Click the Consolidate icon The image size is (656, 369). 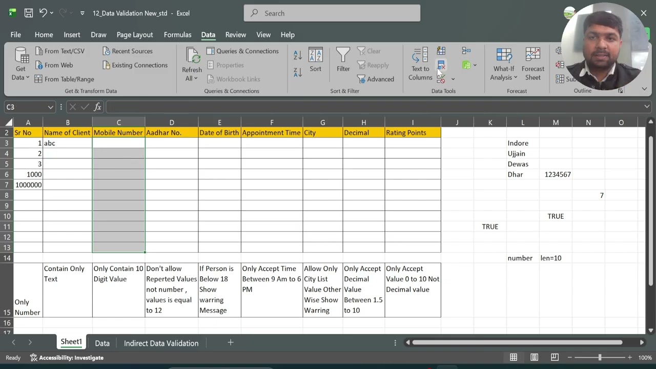(x=466, y=51)
